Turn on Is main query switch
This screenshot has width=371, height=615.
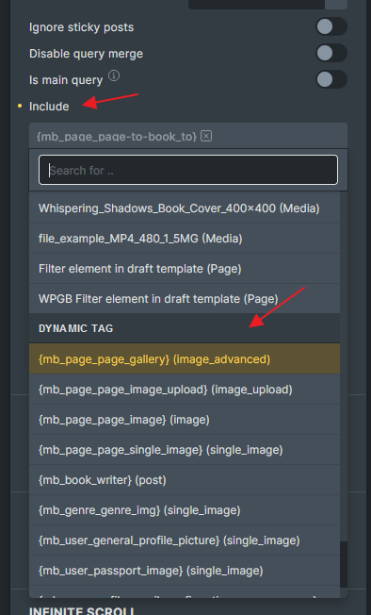click(x=331, y=79)
